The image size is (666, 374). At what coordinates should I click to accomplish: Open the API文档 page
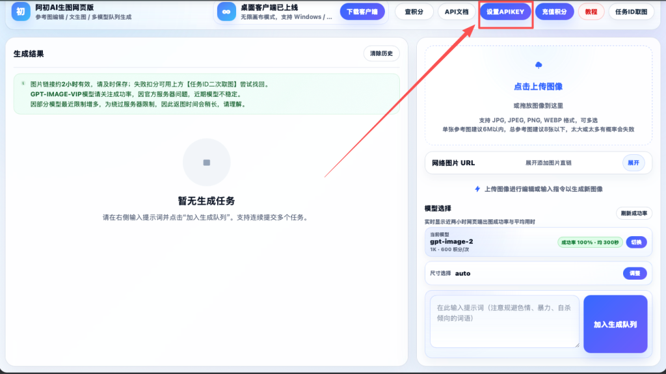pos(457,12)
